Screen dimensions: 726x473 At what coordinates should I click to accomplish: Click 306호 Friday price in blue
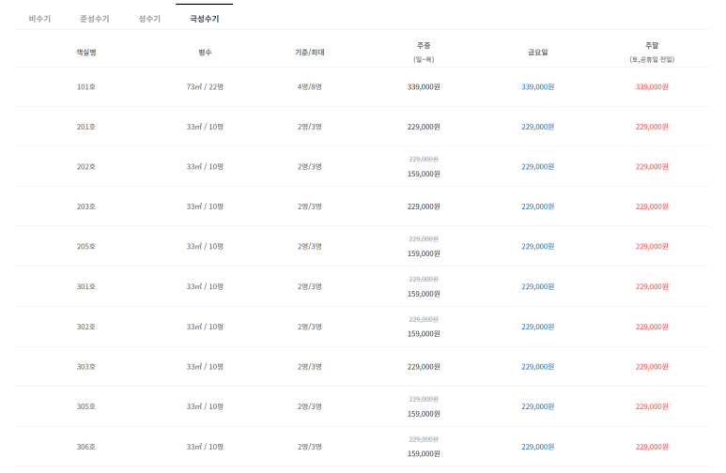click(x=537, y=447)
